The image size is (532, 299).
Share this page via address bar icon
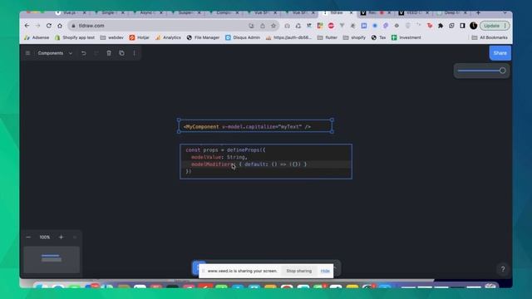[x=263, y=26]
